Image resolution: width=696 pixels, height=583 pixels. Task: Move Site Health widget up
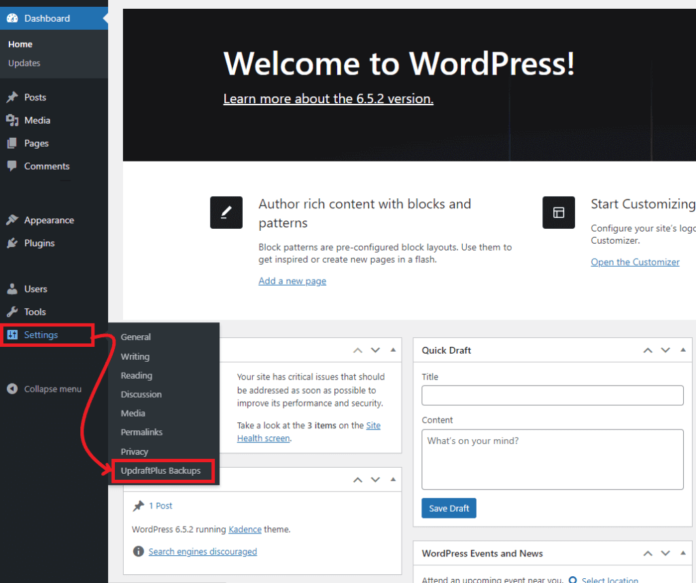[358, 350]
